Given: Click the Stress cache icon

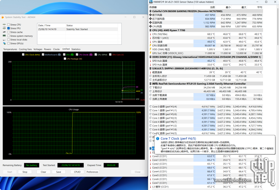Looking at the screenshot, I should tap(4, 32).
